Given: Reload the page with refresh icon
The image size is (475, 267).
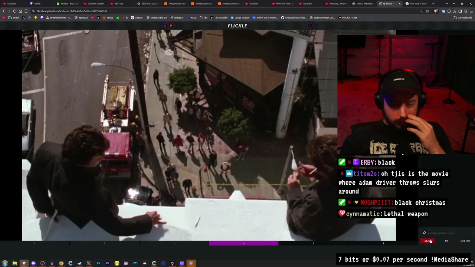Looking at the screenshot, I should (x=15, y=11).
